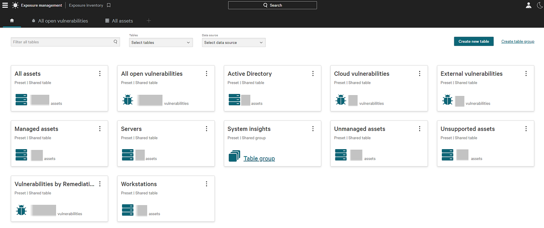This screenshot has height=228, width=544.
Task: Open the three-dot menu on All assets card
Action: point(100,73)
